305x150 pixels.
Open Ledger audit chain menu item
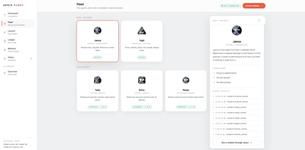point(18,41)
